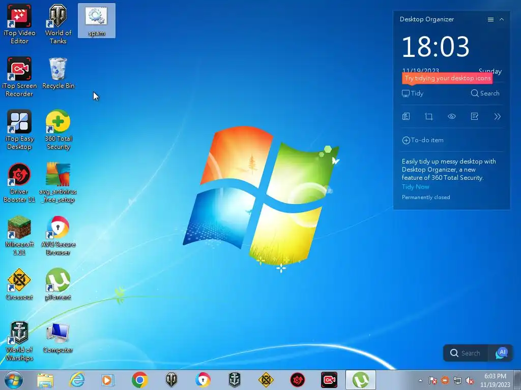Launch Internet Explorer from the taskbar
The image size is (521, 390).
[x=77, y=380]
